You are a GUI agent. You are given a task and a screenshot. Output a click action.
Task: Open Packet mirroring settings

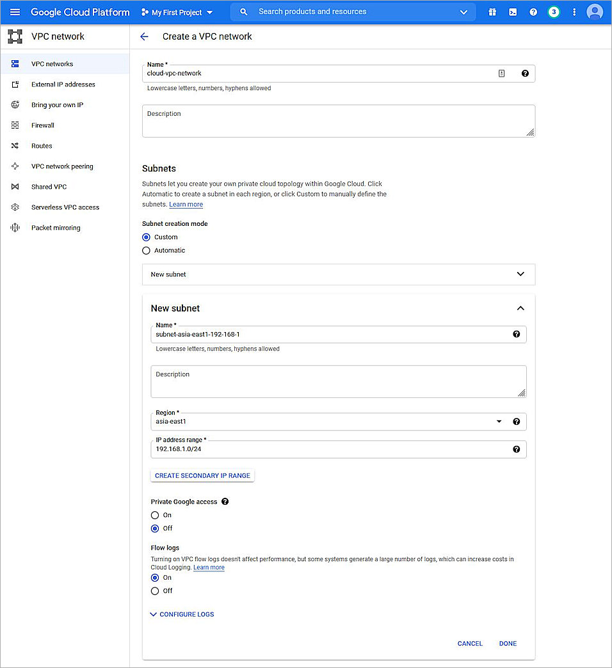55,227
